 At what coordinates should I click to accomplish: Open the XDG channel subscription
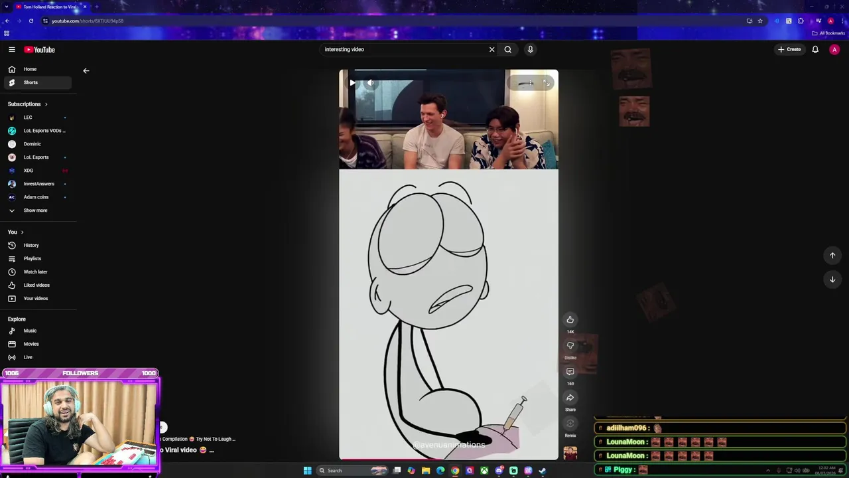pyautogui.click(x=38, y=171)
